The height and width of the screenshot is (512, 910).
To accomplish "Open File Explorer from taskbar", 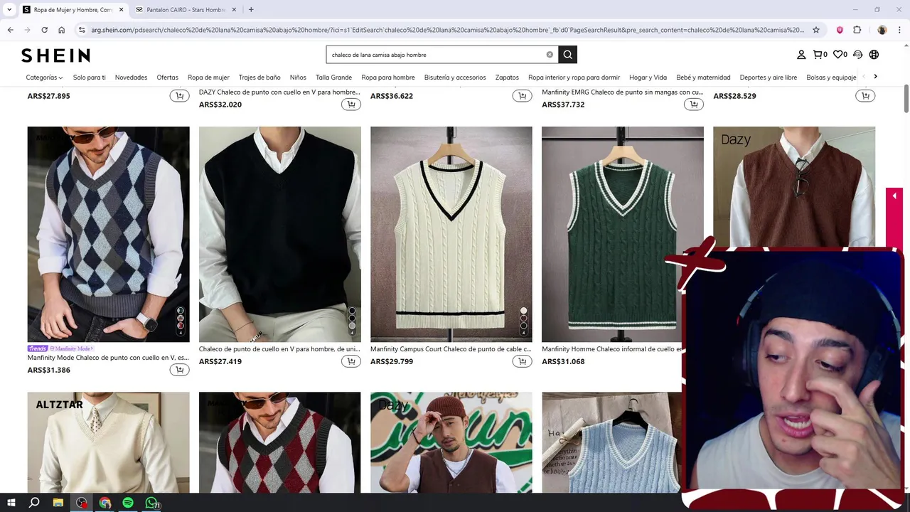I will 58,503.
